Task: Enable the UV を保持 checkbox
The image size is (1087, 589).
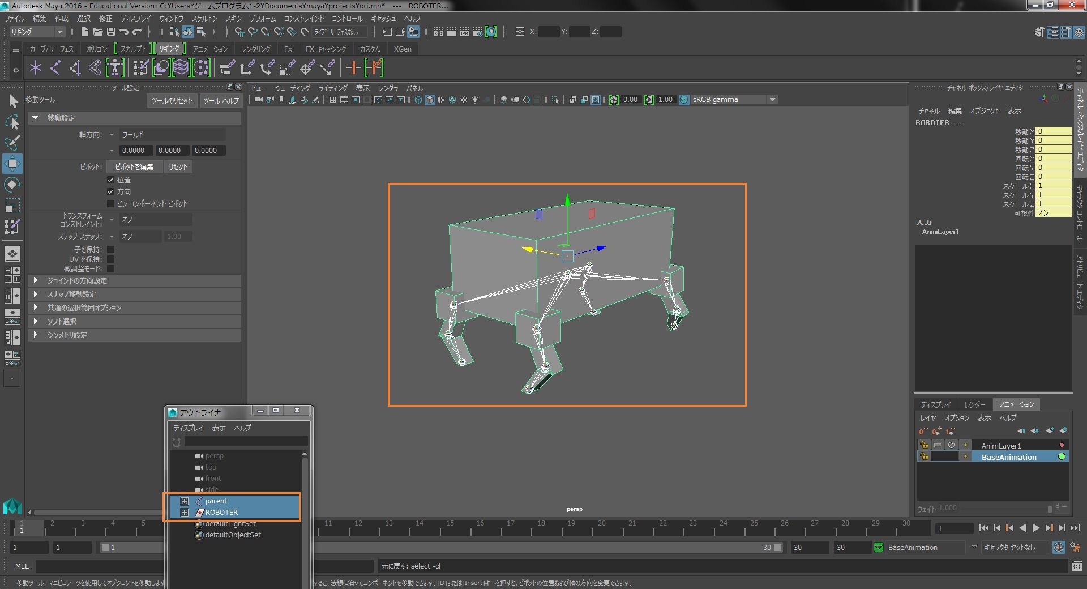Action: click(x=111, y=259)
